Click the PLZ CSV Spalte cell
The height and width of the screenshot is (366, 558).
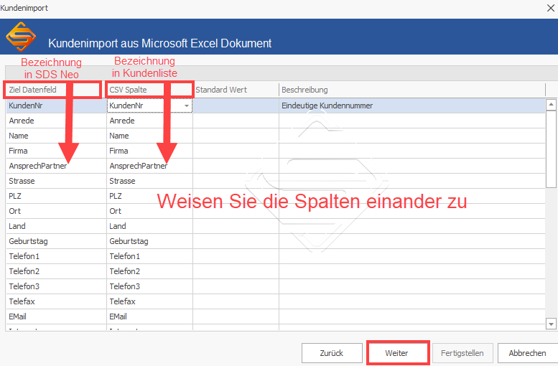tap(149, 196)
